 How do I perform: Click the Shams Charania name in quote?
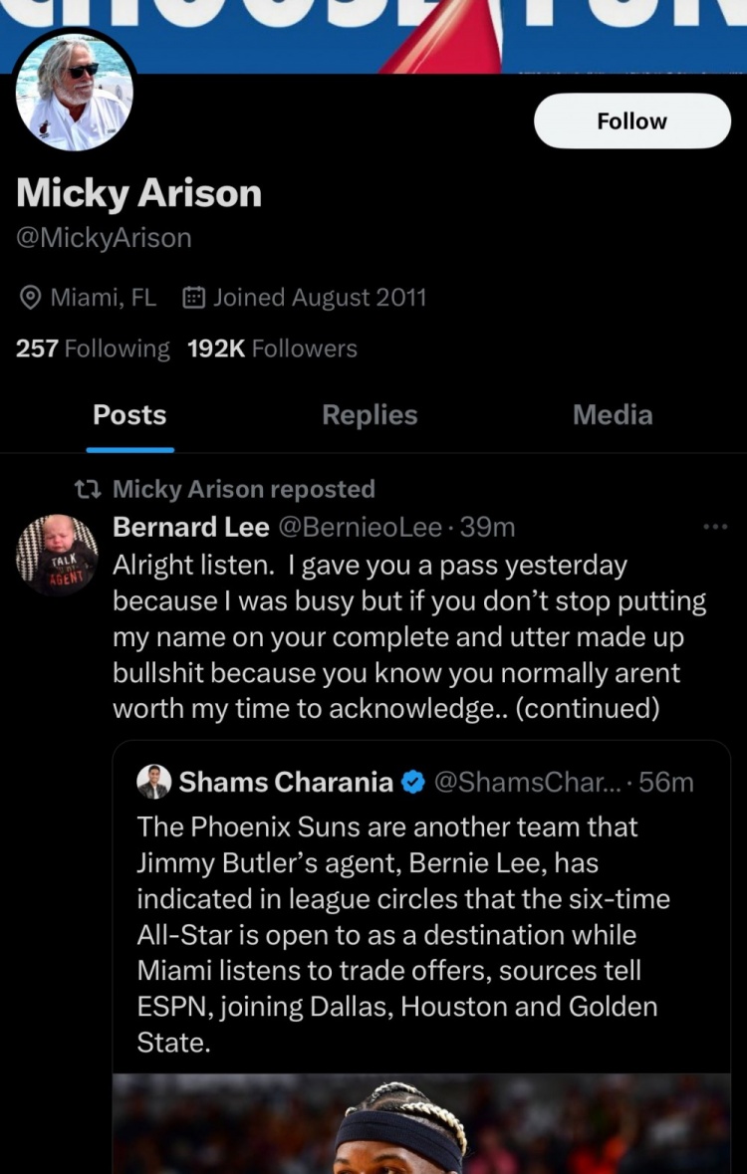point(286,783)
